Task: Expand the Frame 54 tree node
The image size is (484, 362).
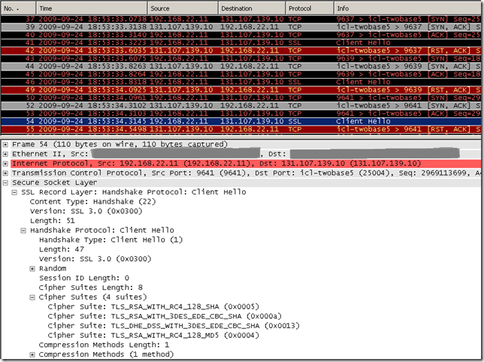Action: click(5, 144)
